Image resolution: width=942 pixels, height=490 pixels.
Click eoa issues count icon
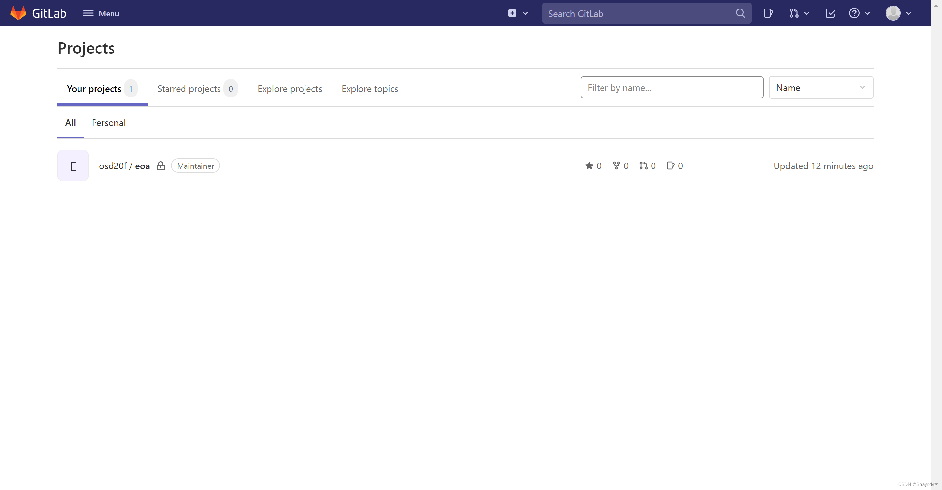coord(674,166)
